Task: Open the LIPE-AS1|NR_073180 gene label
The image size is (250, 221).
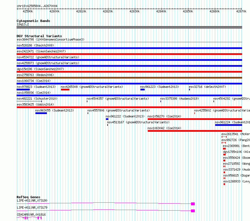Action: coord(32,200)
